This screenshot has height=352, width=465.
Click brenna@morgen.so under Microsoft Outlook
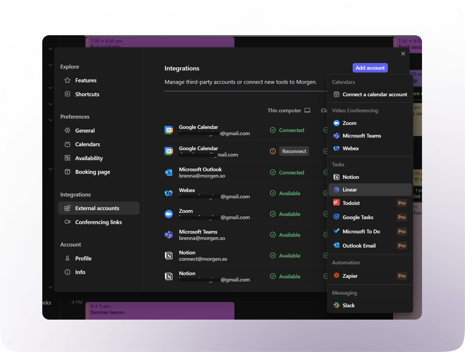202,176
